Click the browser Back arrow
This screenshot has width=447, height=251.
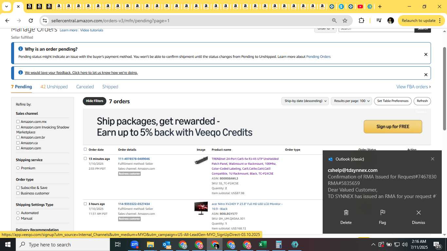pos(7,21)
